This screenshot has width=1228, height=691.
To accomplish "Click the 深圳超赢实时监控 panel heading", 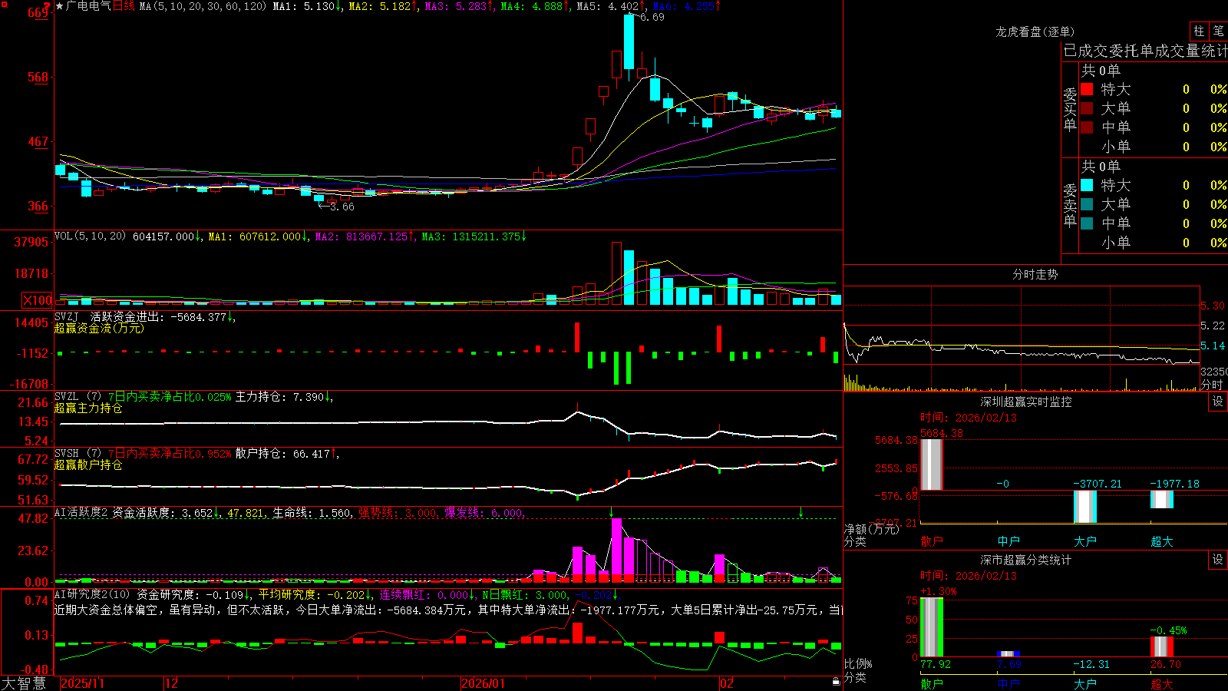I will click(1026, 402).
